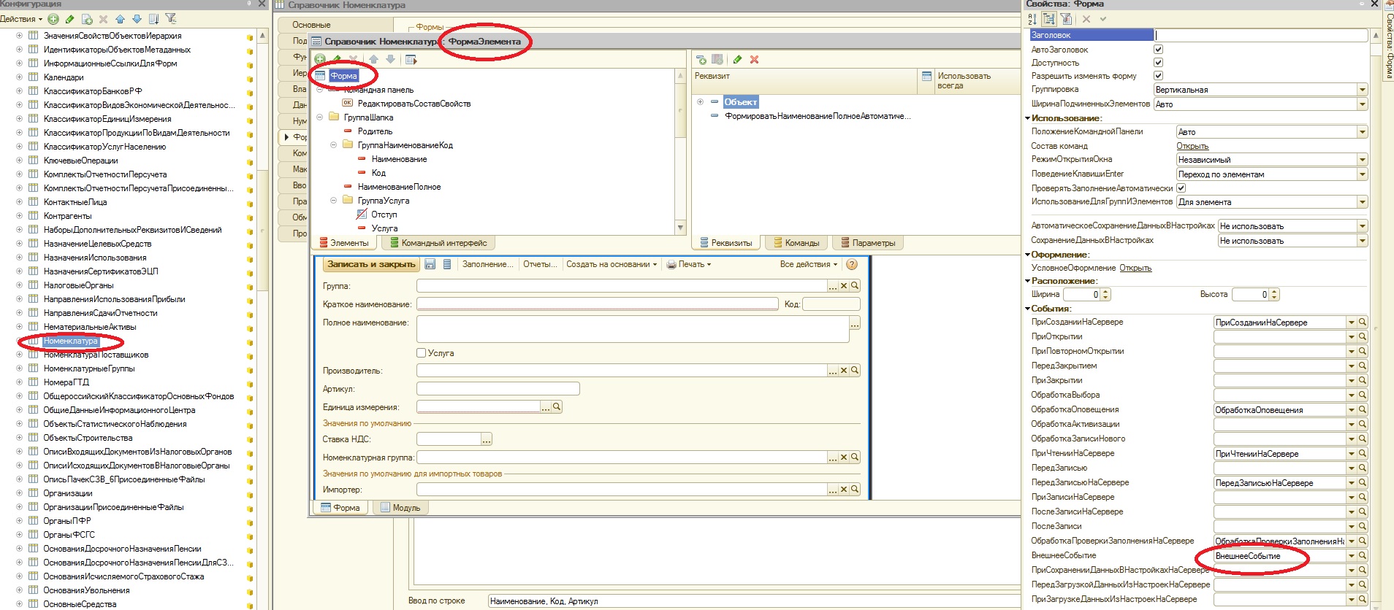Open ПоведениеКлавишиEnter dropdown

(1362, 174)
